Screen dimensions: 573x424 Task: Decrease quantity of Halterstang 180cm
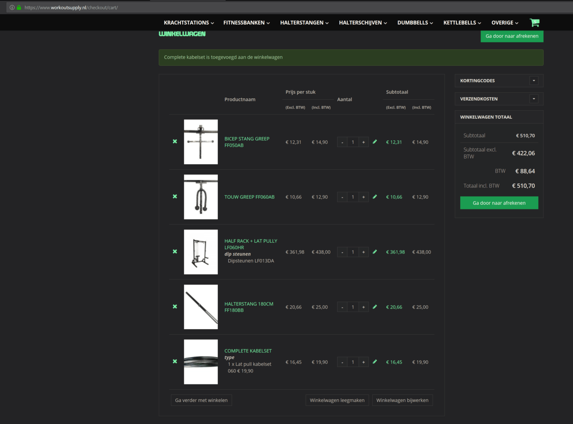click(x=342, y=307)
